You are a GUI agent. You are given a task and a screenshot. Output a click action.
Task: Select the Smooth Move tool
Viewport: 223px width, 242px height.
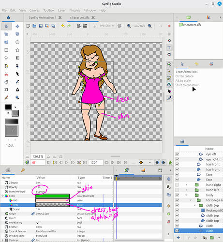click(17, 26)
